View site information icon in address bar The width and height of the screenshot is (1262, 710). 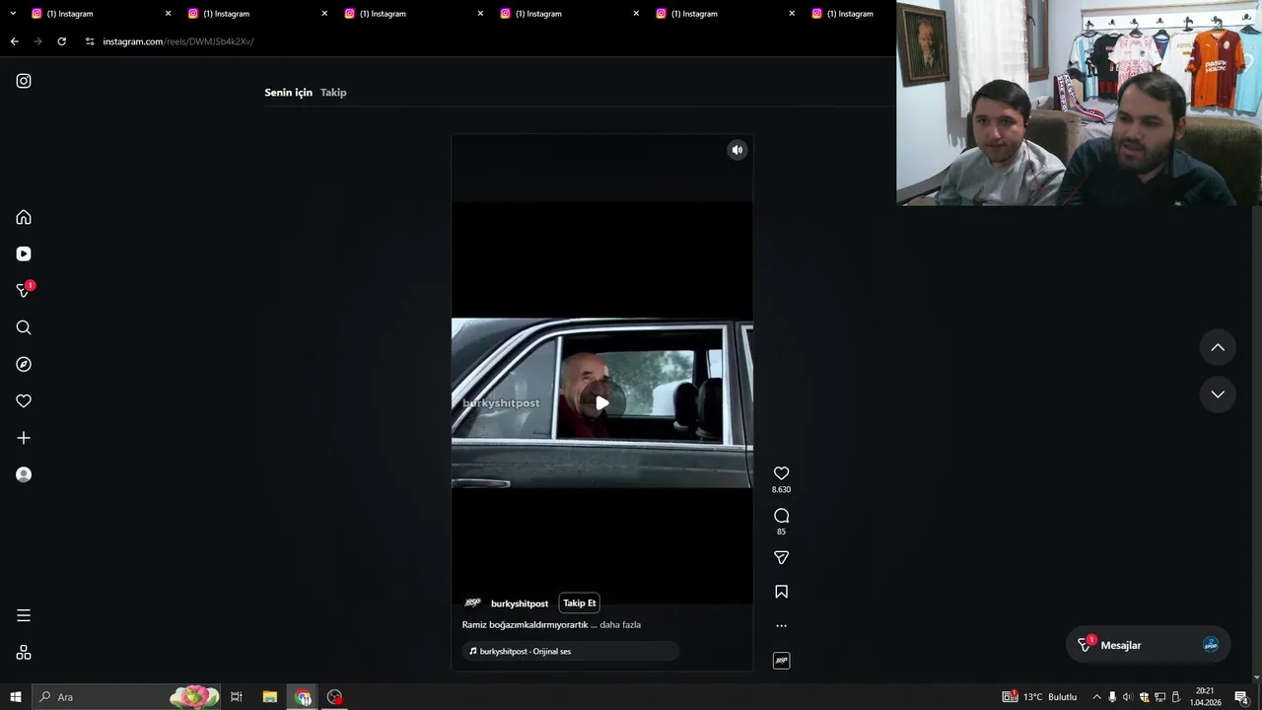tap(90, 41)
